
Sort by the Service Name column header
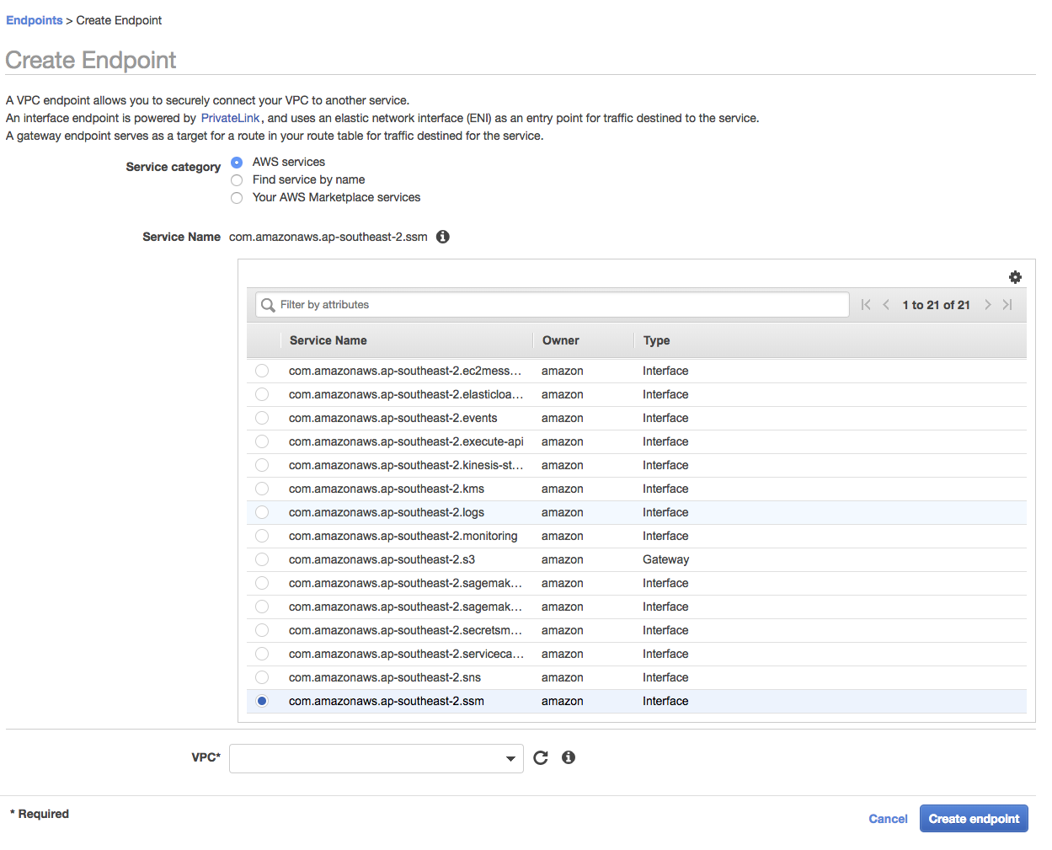pos(328,340)
